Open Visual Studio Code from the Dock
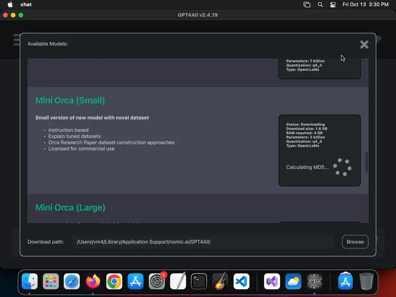This screenshot has width=396, height=297. pos(241,281)
